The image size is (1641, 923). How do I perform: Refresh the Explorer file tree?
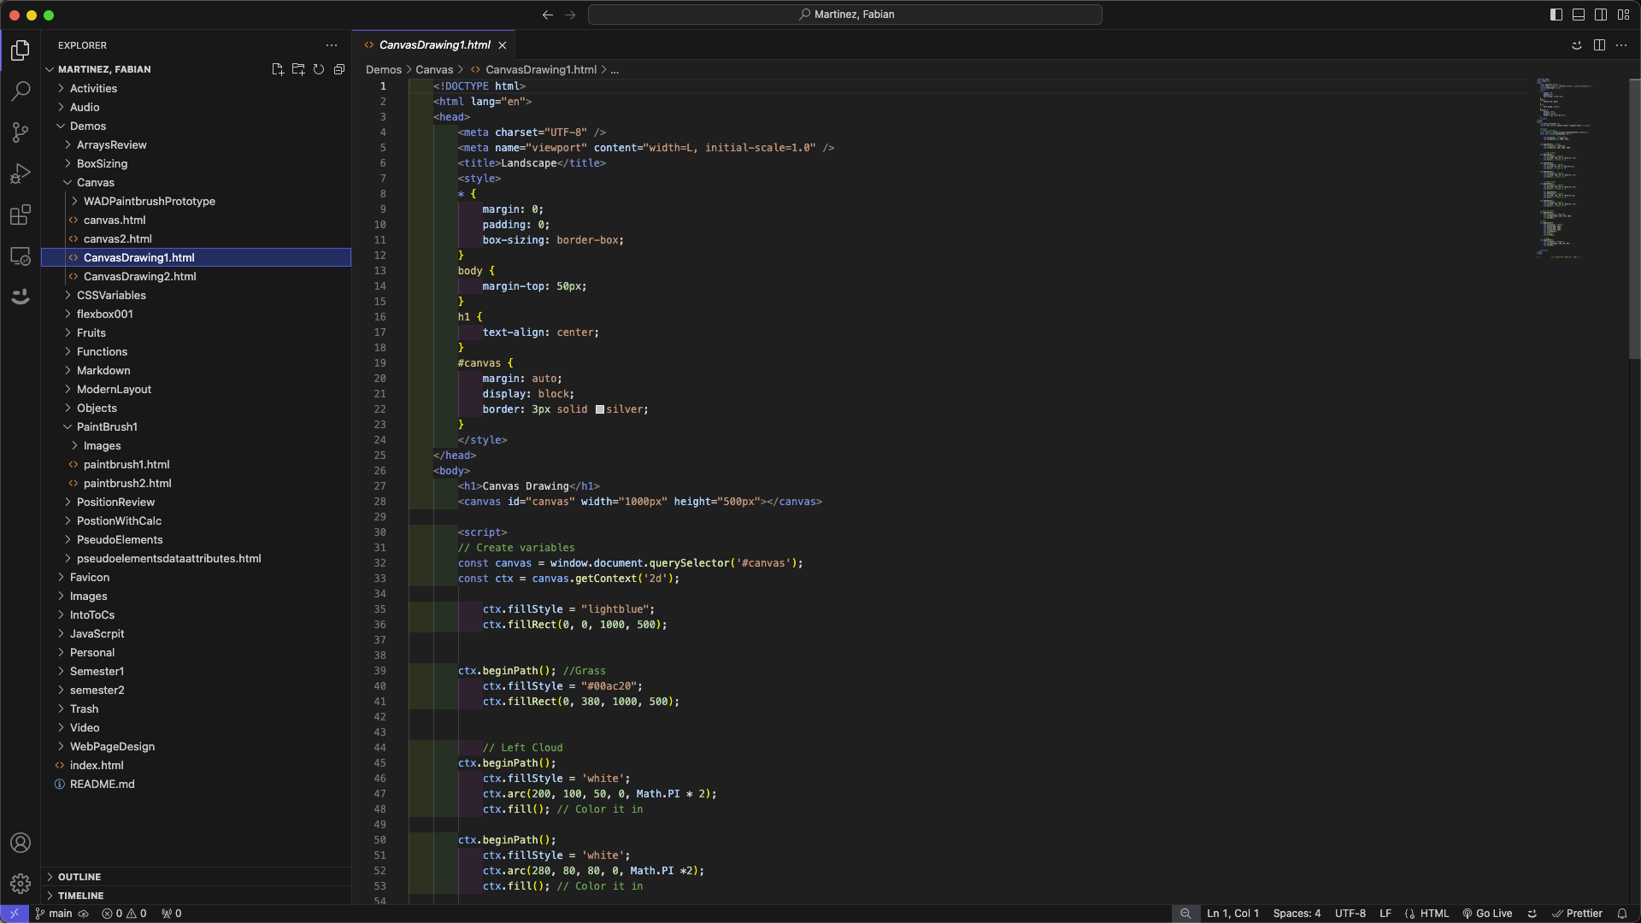[x=319, y=69]
